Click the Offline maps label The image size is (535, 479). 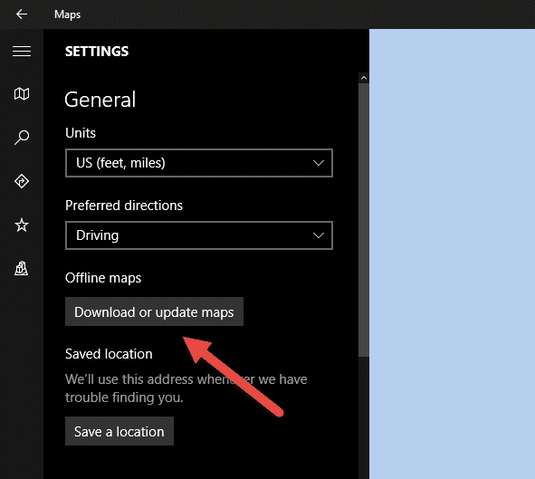tap(103, 278)
